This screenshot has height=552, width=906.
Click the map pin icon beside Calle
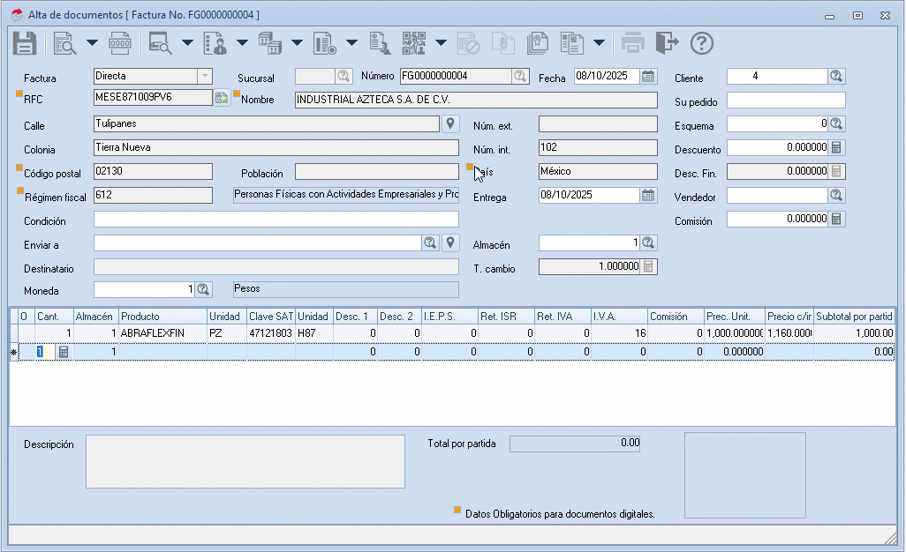(x=450, y=123)
